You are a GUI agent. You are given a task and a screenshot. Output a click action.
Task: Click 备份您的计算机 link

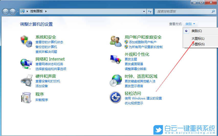46,47
